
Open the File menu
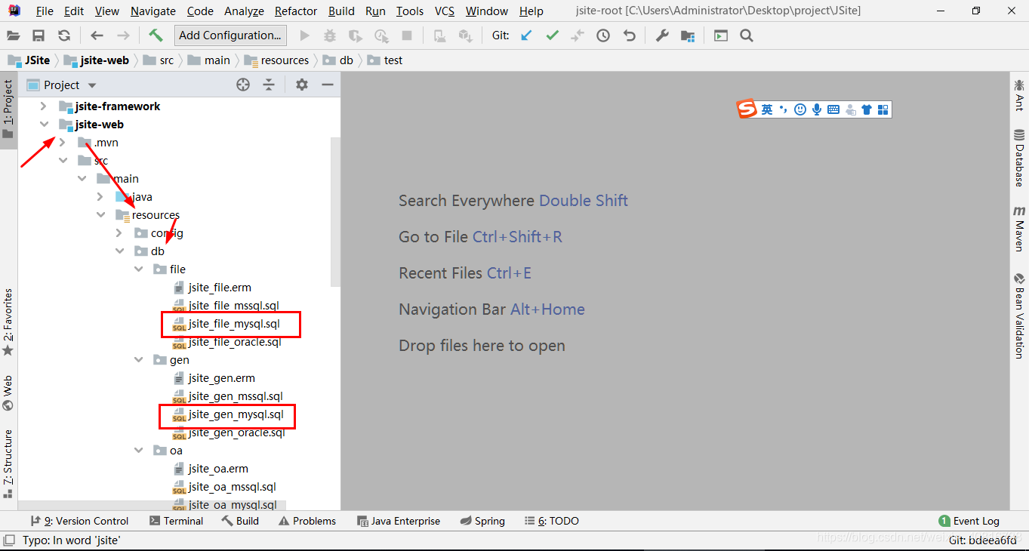[45, 11]
